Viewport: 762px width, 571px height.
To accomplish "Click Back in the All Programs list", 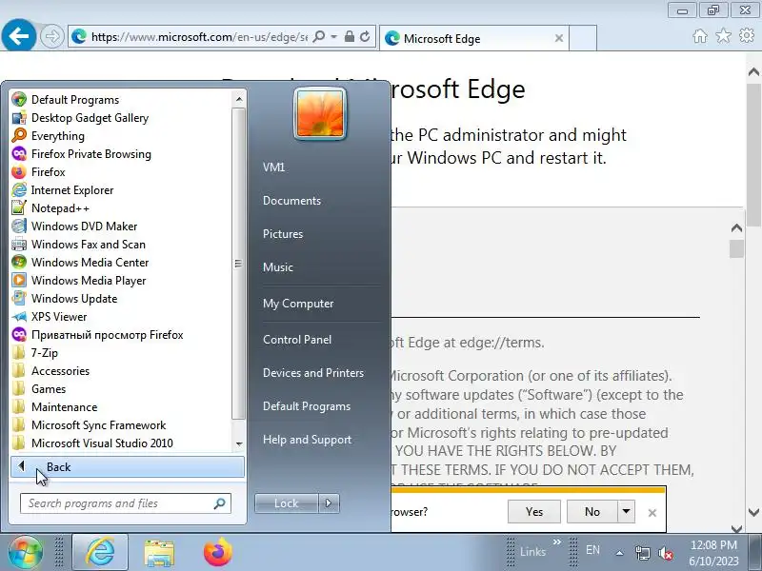I will (128, 467).
